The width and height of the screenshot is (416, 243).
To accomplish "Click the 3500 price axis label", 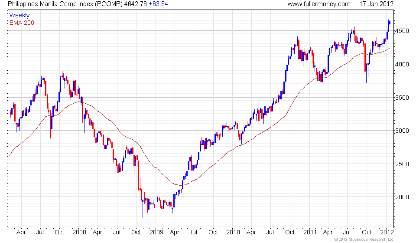I will pyautogui.click(x=402, y=98).
